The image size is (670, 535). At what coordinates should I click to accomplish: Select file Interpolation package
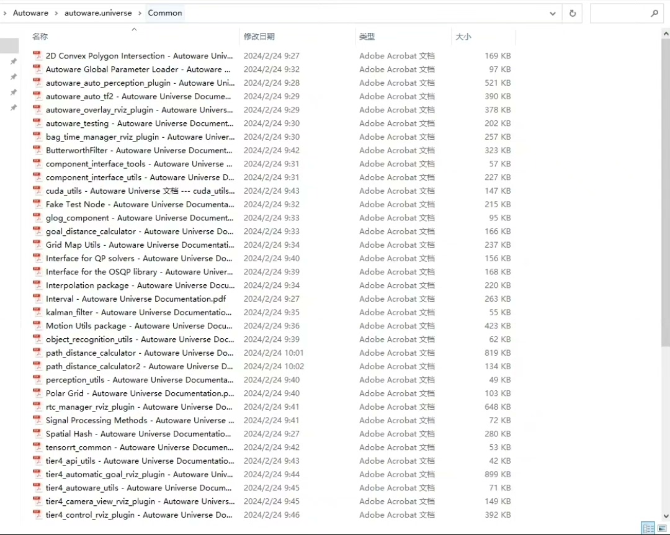tap(140, 285)
